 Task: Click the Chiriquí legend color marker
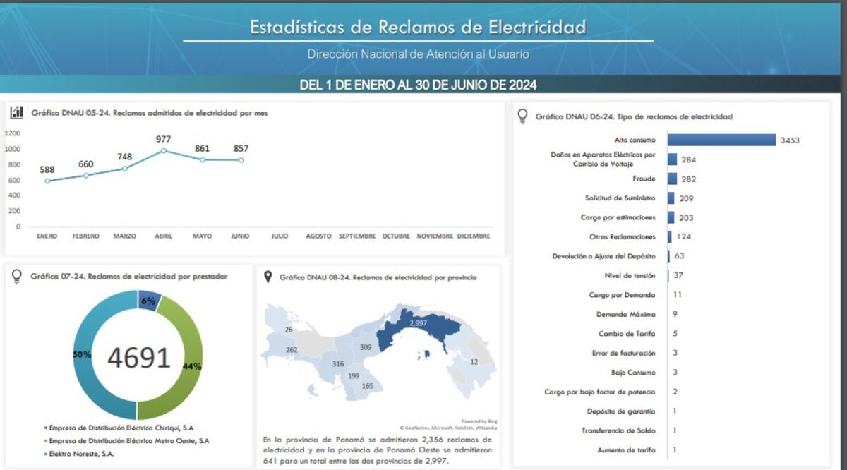(x=45, y=428)
